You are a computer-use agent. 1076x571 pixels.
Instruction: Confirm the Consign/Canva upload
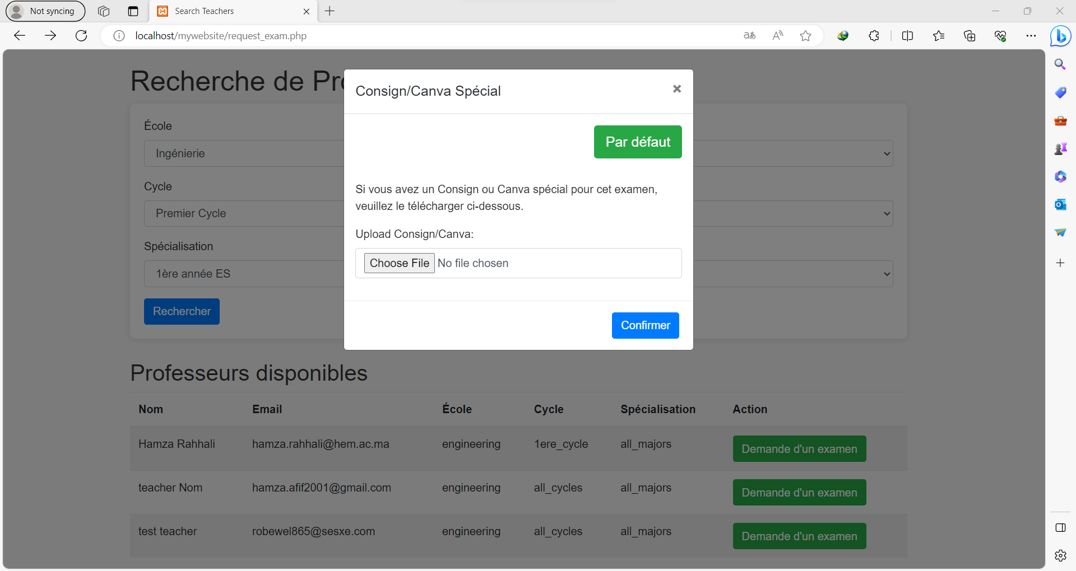[644, 326]
